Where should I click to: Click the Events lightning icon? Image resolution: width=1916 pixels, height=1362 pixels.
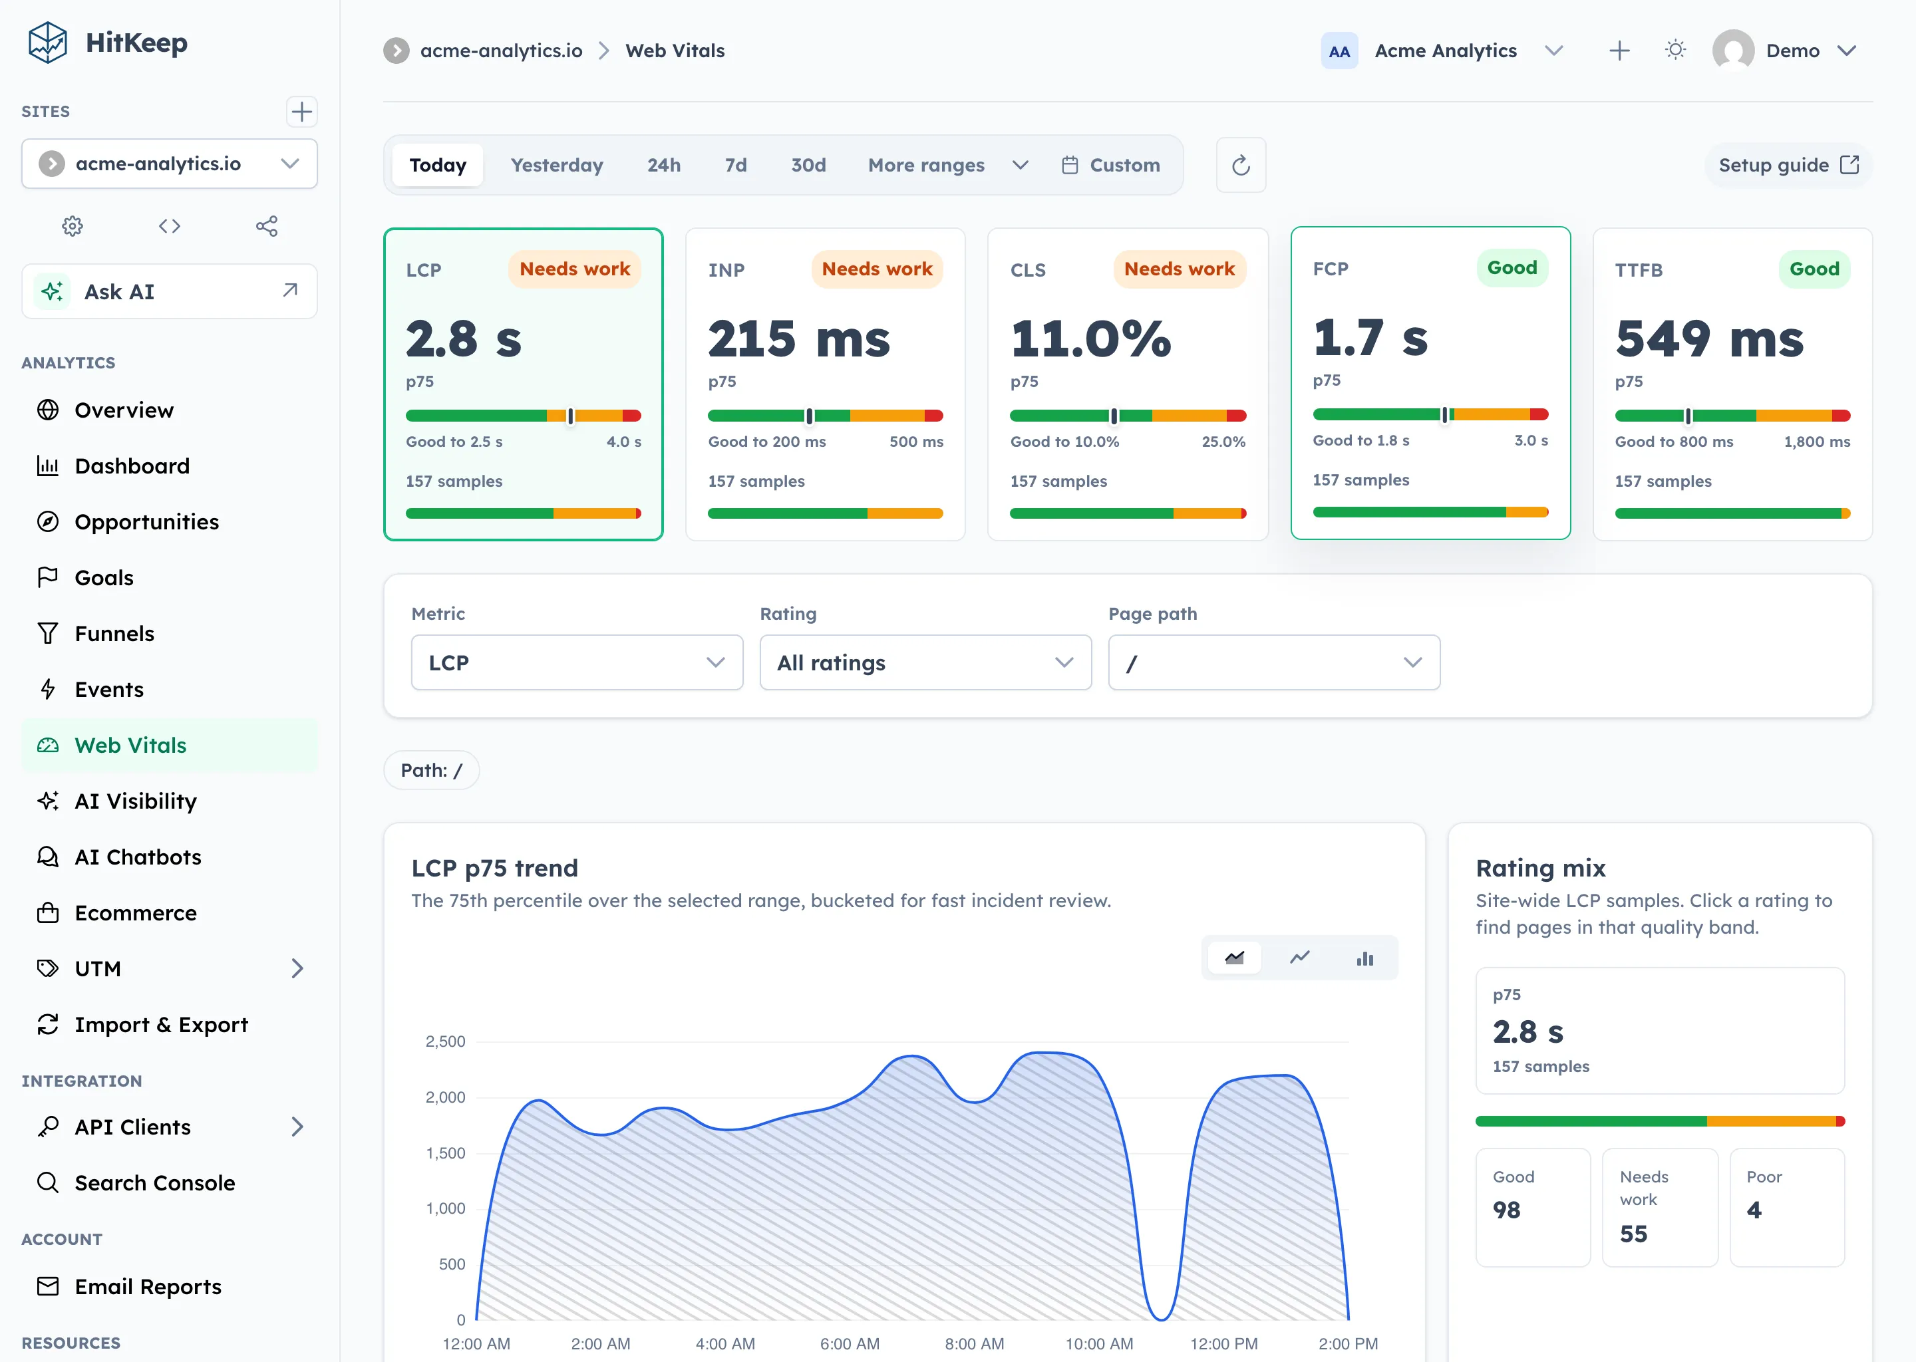click(x=48, y=690)
